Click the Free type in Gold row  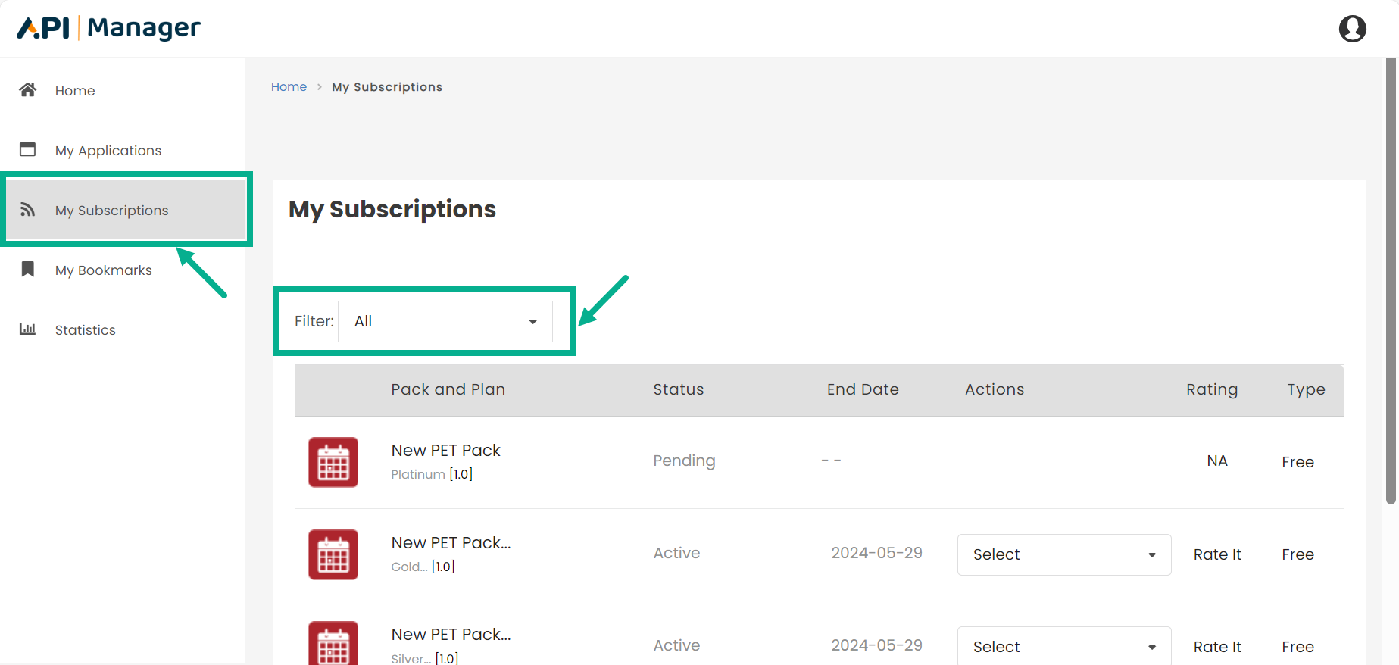[1298, 554]
